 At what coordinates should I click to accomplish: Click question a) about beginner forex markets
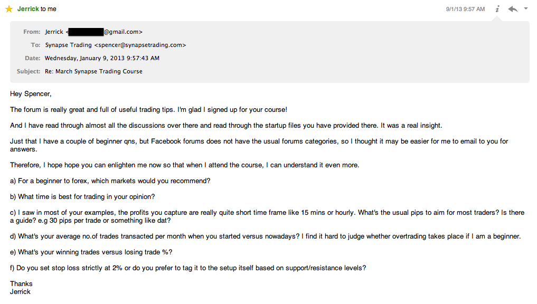[110, 181]
